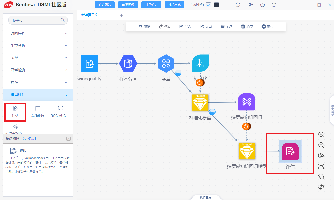Click the globe language icon

point(274,5)
